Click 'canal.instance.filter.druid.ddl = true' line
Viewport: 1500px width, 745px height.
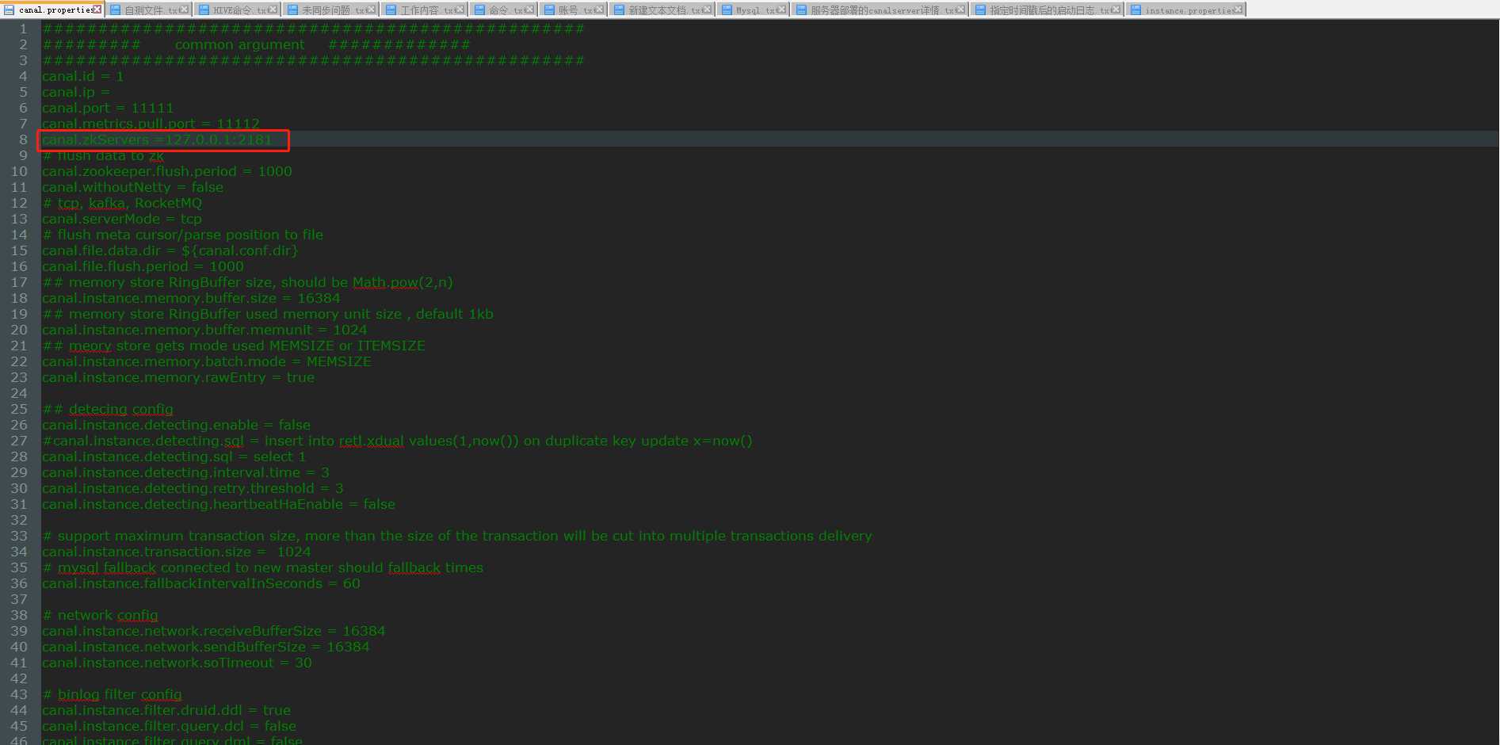tap(166, 710)
